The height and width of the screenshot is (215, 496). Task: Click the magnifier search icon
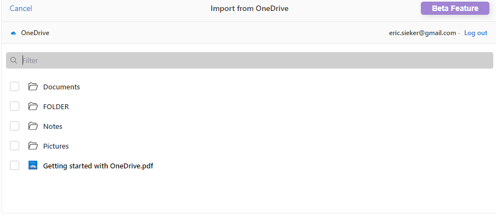coord(14,60)
